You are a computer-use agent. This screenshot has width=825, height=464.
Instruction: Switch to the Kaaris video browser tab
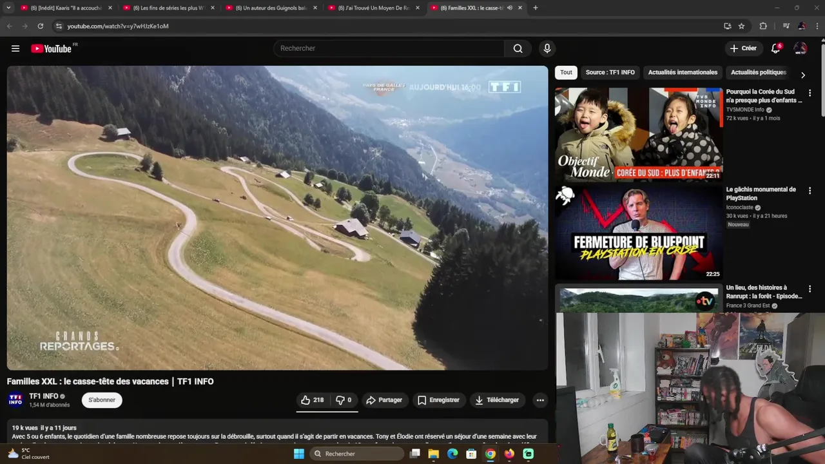[x=66, y=8]
